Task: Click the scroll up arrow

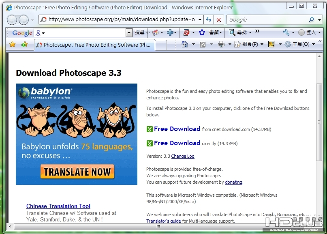Action: [319, 56]
